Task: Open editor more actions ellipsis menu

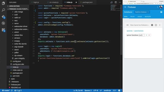Action: pos(120,2)
